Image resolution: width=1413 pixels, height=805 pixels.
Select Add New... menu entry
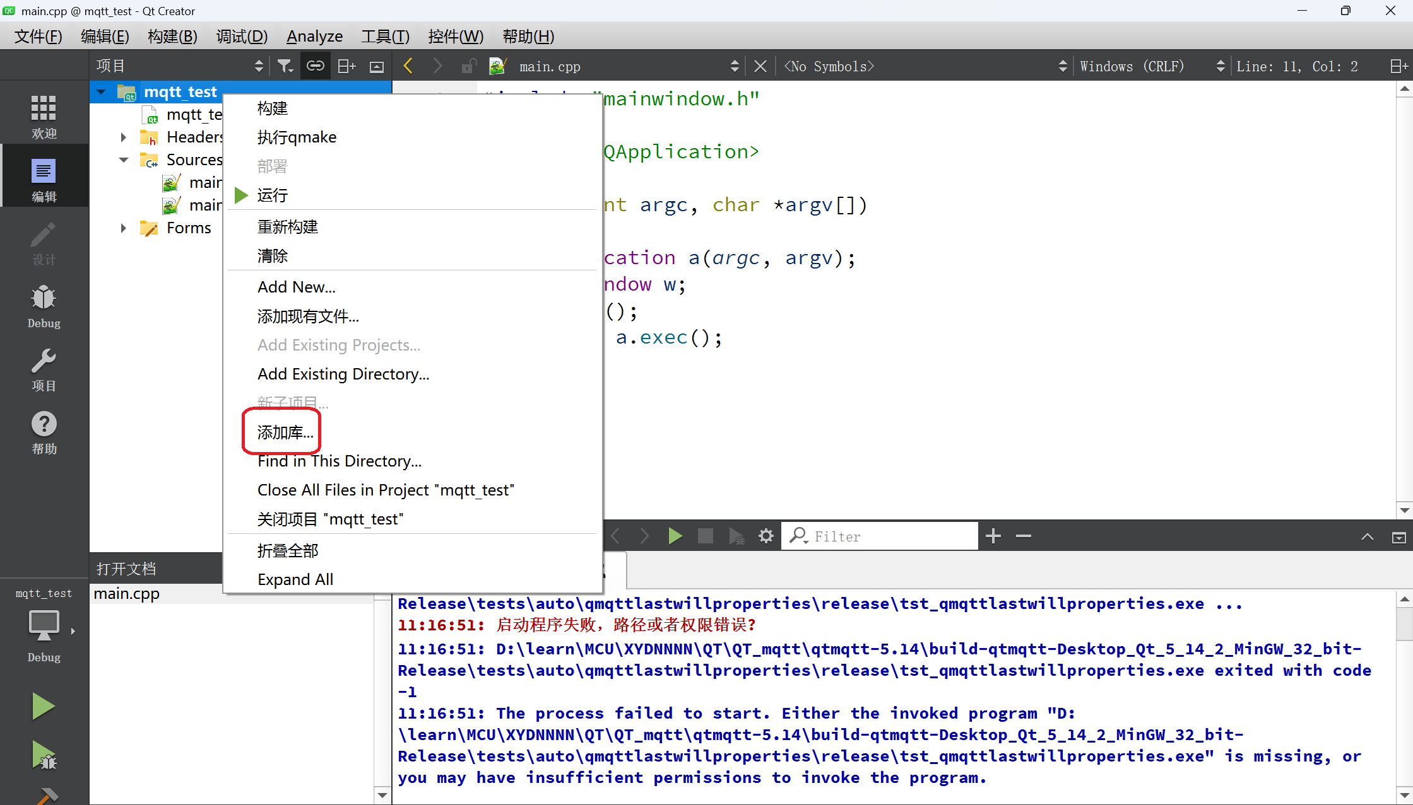coord(413,287)
